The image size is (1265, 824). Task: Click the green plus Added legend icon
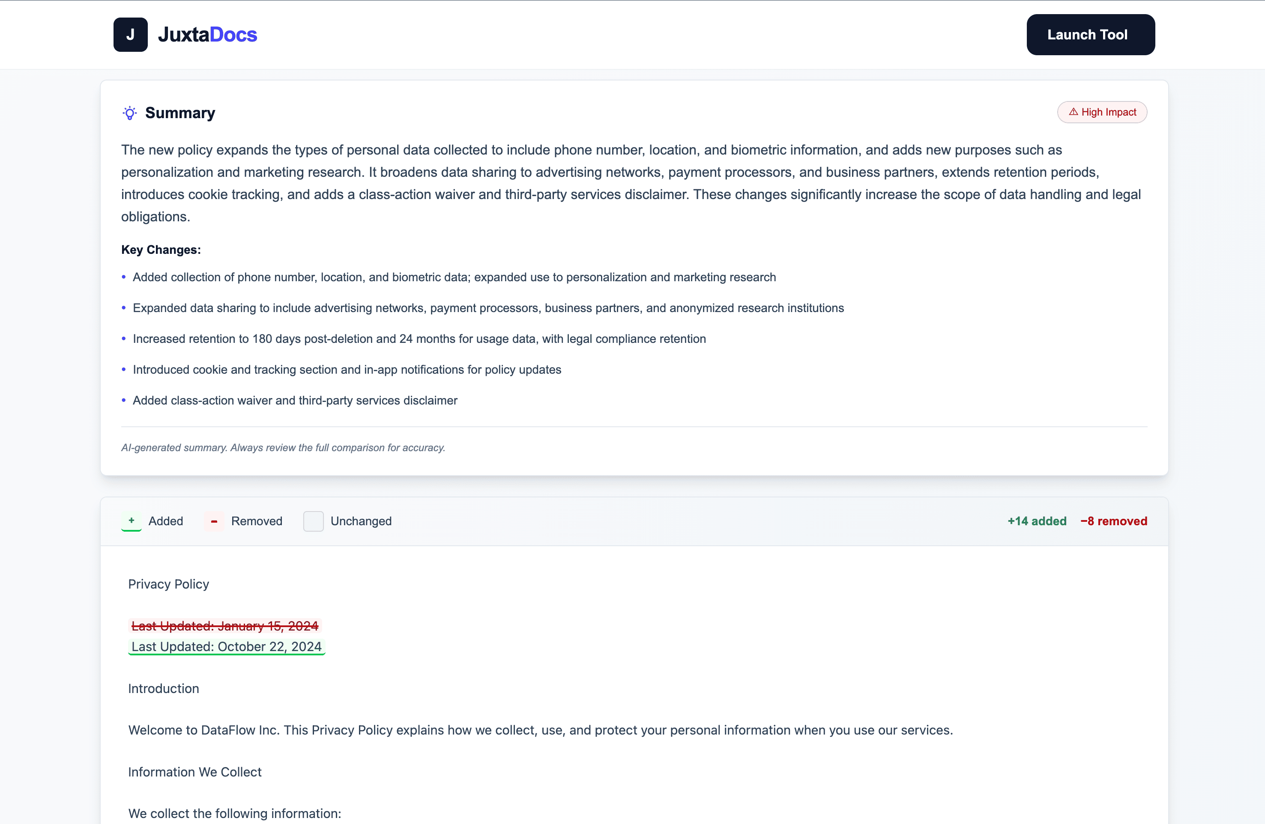pyautogui.click(x=131, y=521)
